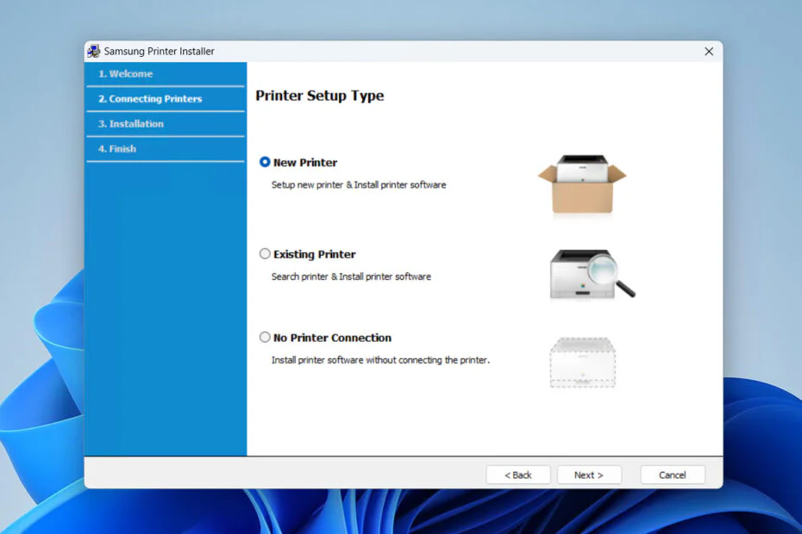Click the Samsung Printer Installer title icon
Image resolution: width=802 pixels, height=534 pixels.
(x=94, y=51)
